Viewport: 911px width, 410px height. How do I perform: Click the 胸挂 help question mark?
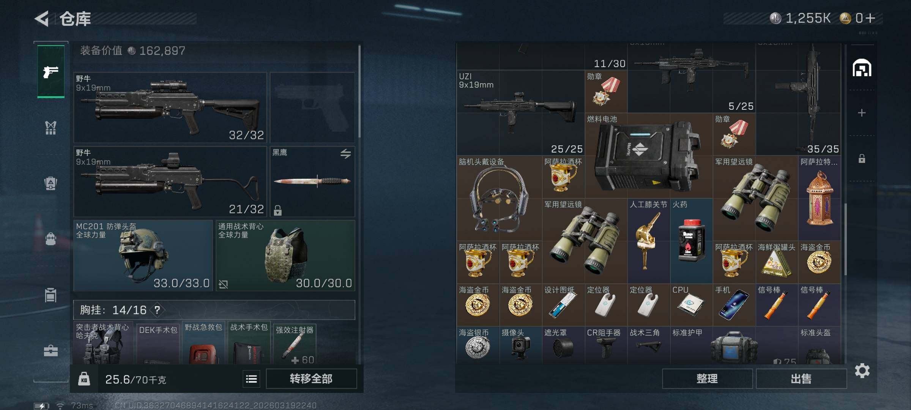click(157, 310)
